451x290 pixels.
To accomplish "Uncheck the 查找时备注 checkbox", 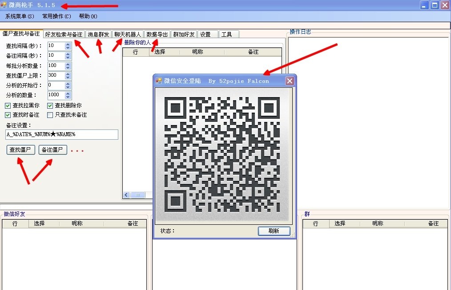I will (8, 115).
